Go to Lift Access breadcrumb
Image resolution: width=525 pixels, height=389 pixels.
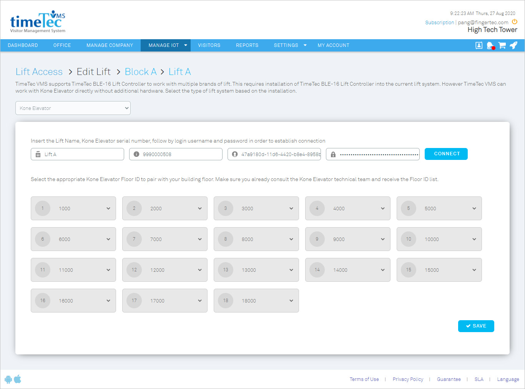pyautogui.click(x=39, y=72)
